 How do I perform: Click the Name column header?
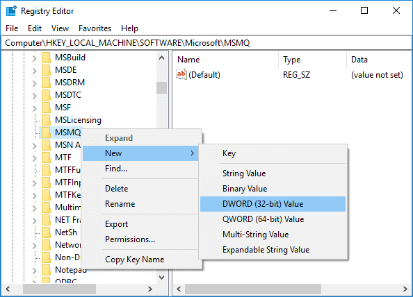[x=226, y=60]
